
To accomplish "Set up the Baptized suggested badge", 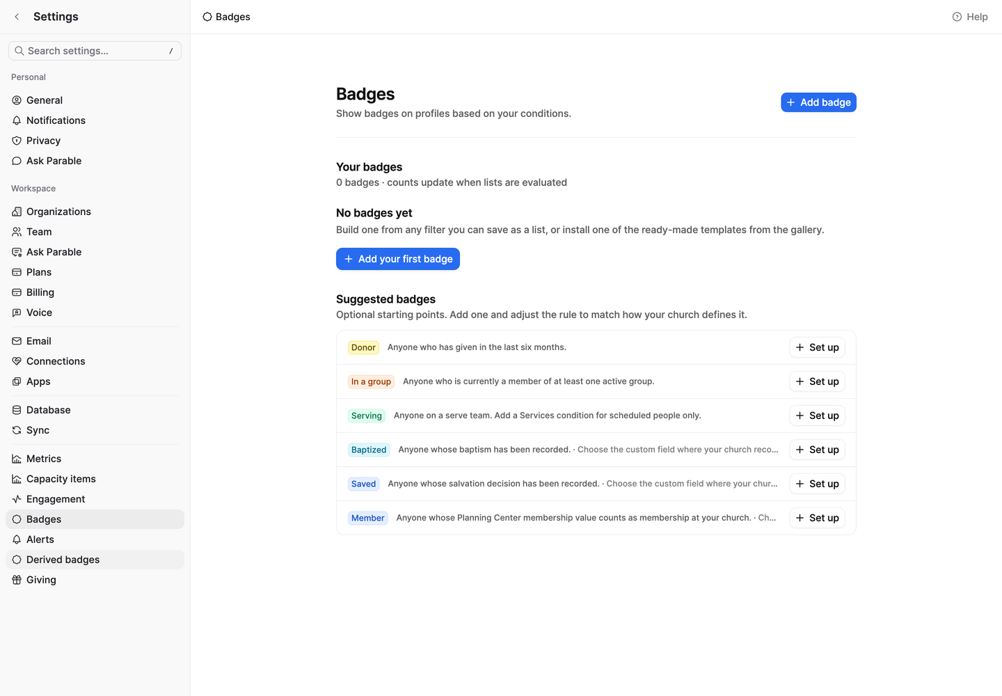I will (818, 450).
